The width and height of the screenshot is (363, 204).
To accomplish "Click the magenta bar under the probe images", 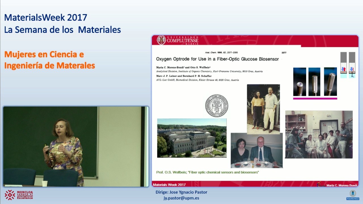I will tap(315, 99).
